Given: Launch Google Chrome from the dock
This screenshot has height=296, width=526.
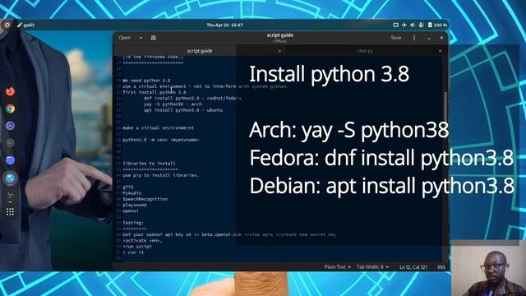Looking at the screenshot, I should [x=10, y=109].
